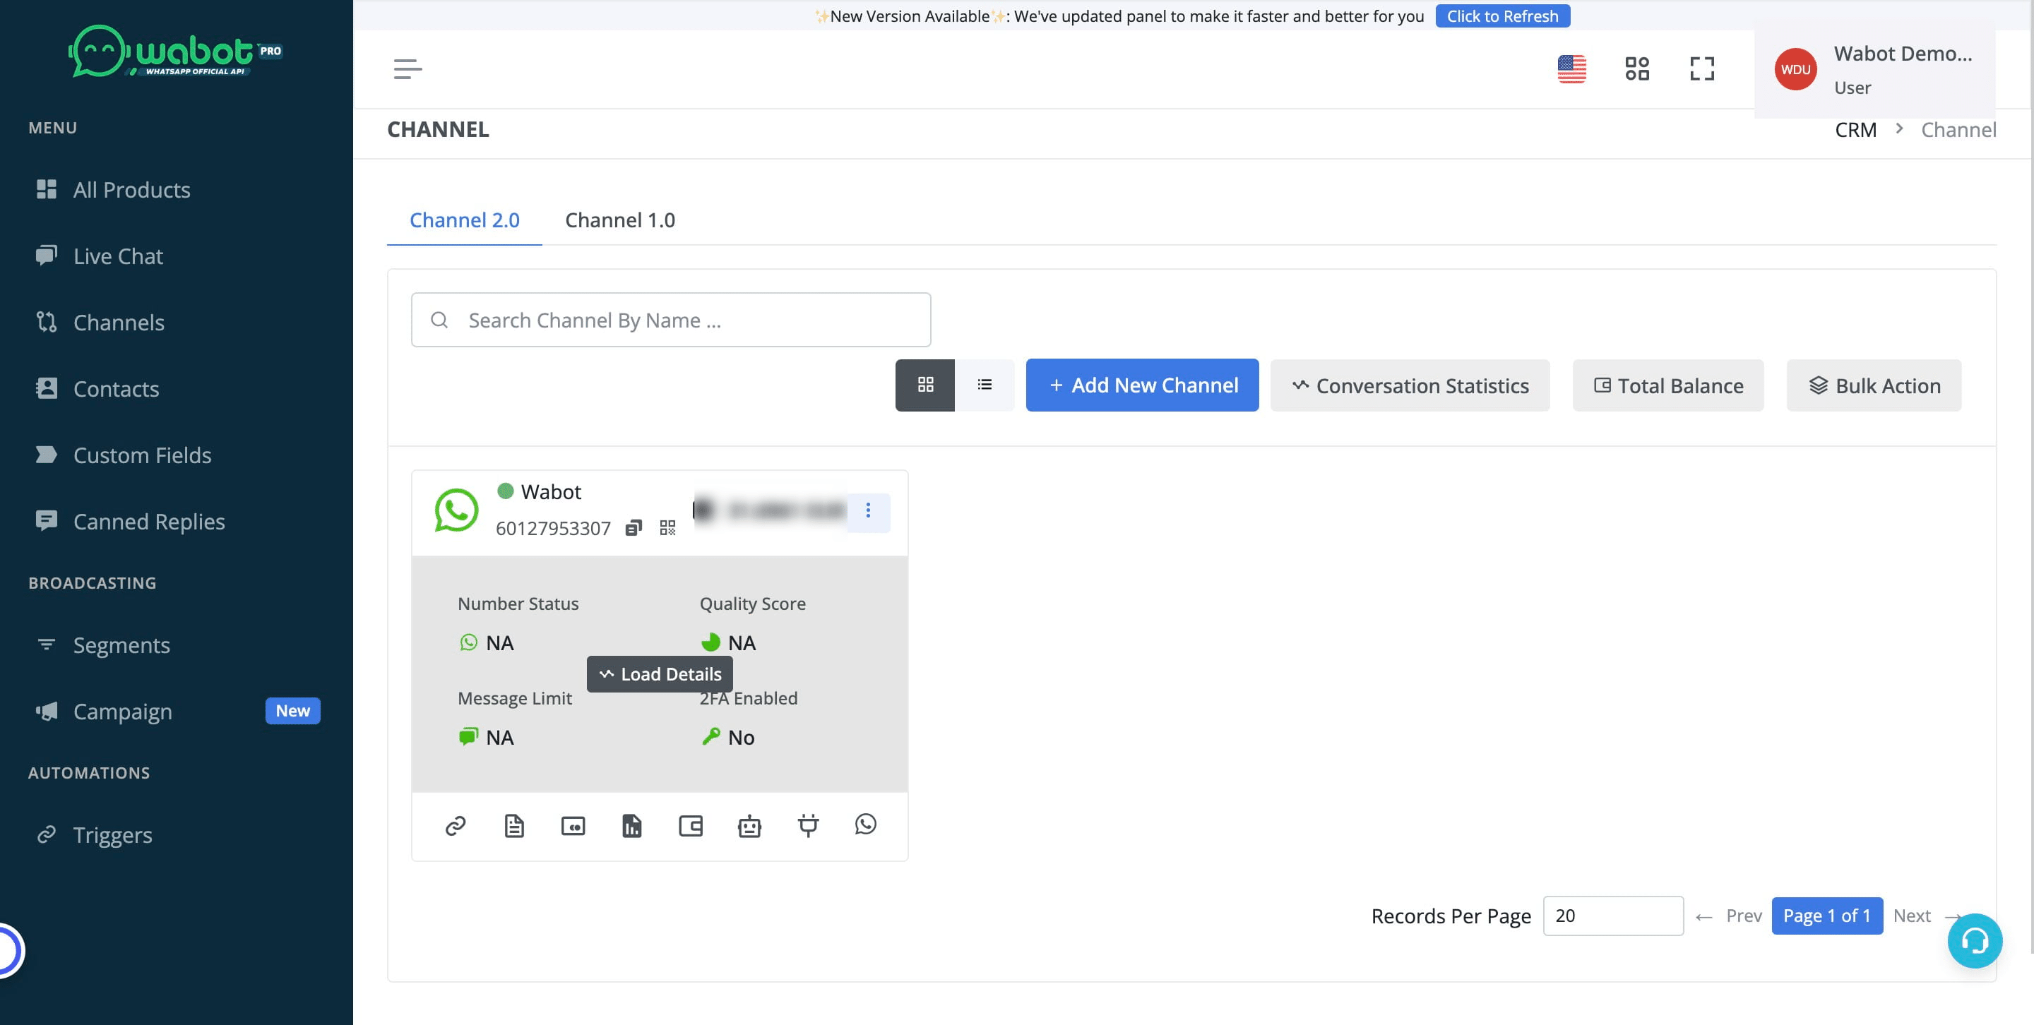The image size is (2034, 1025).
Task: Open the robot bot icon on channel card
Action: 749,825
